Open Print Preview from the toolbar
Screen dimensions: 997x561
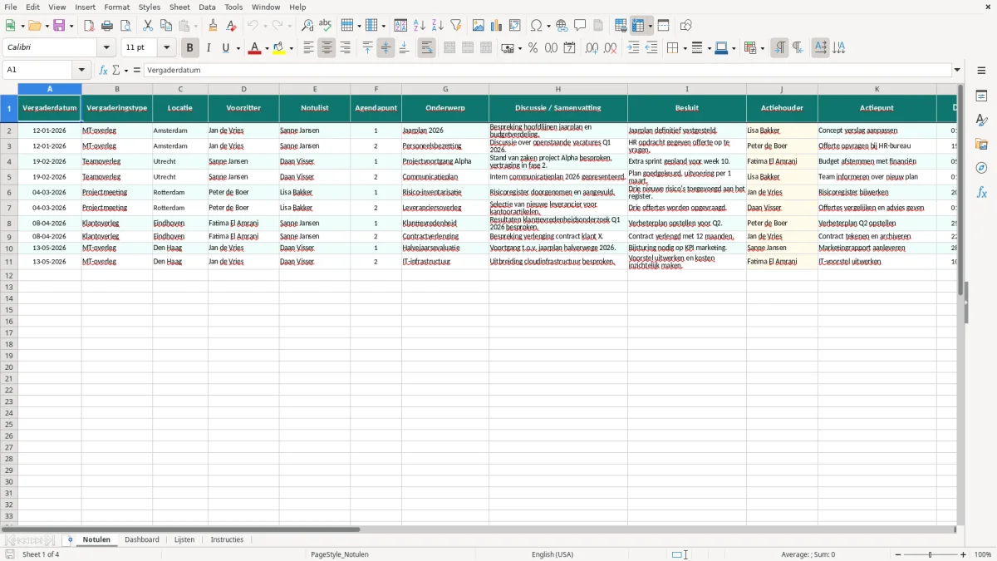pos(125,26)
